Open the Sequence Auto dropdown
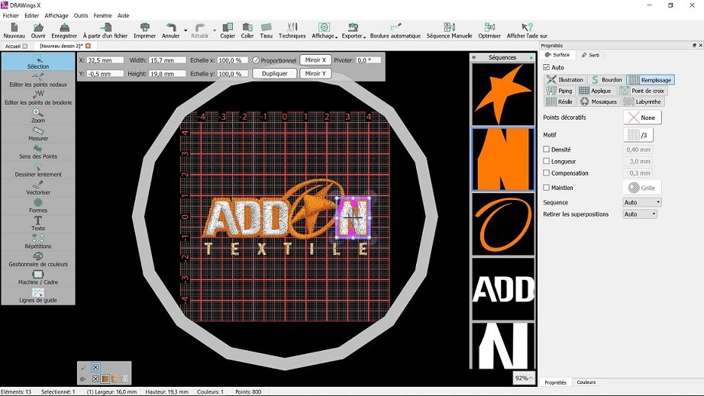The width and height of the screenshot is (704, 396). 642,202
